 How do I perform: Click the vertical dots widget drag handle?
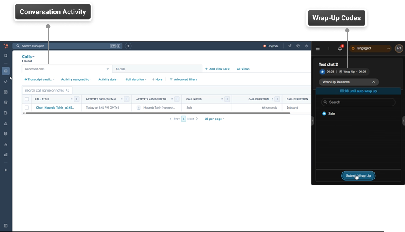[x=329, y=48]
